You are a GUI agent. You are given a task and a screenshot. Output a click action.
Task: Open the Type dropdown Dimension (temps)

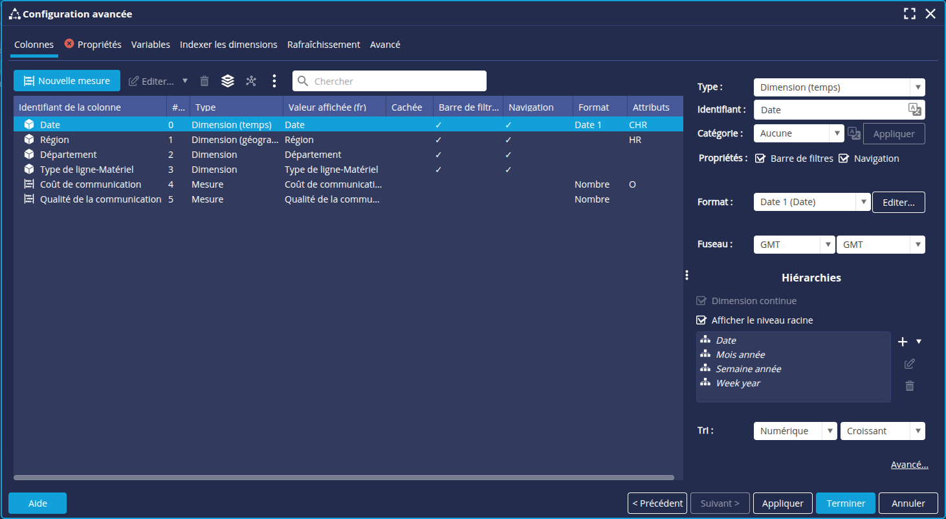tap(839, 87)
